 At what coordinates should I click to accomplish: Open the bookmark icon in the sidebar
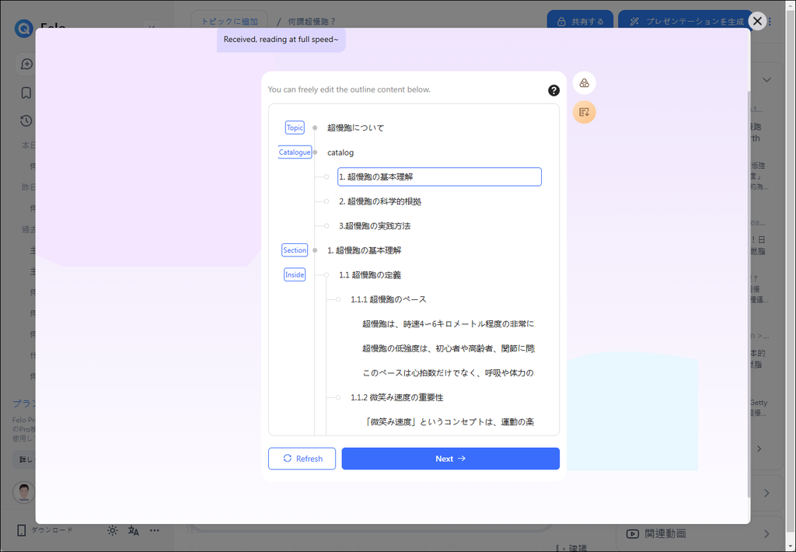[26, 93]
